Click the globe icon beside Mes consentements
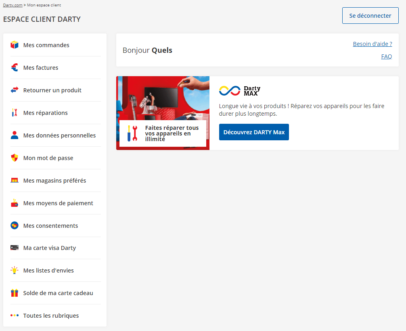 (x=15, y=225)
